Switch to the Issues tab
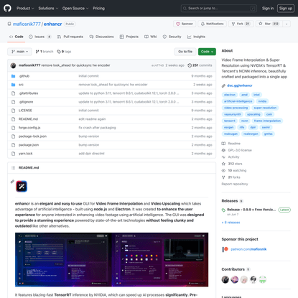298x298 pixels. click(39, 37)
